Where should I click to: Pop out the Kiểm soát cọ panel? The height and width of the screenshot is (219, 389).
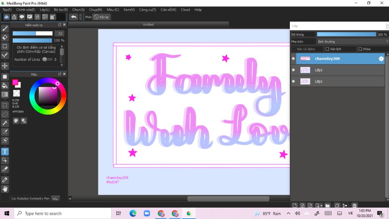60,25
